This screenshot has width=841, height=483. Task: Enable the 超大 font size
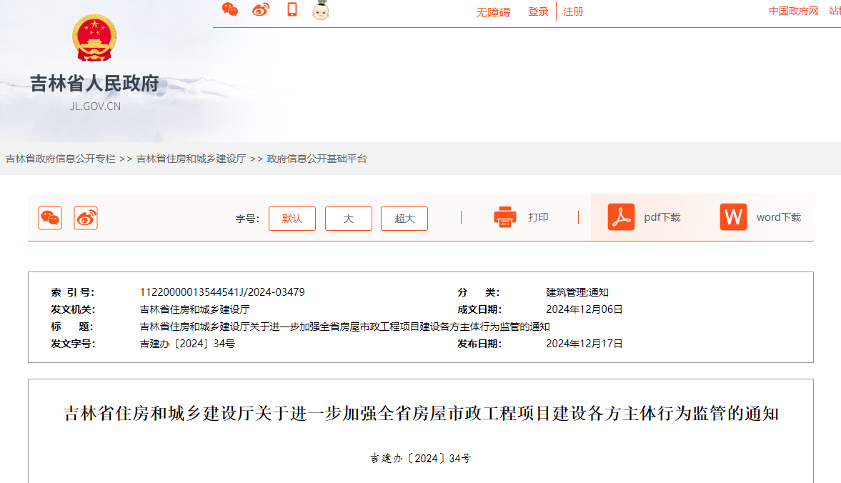pyautogui.click(x=404, y=218)
